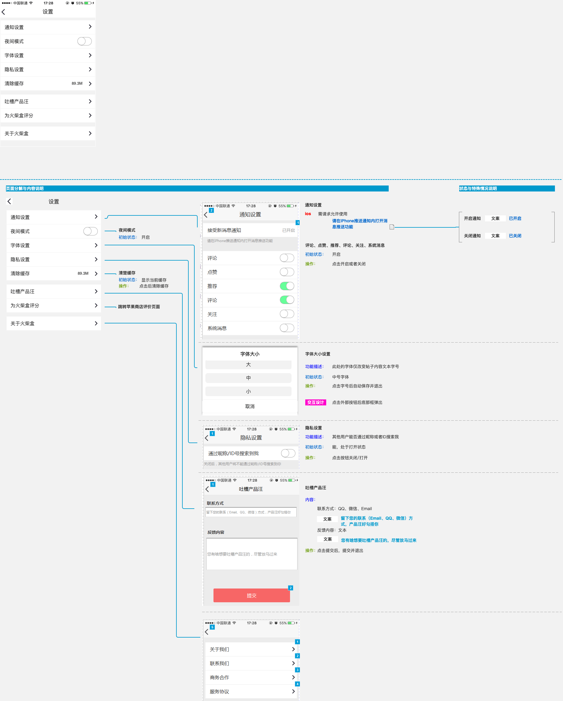Viewport: 563px width, 701px height.
Task: Tap back arrow on 隐私设置 screen
Action: pyautogui.click(x=207, y=438)
